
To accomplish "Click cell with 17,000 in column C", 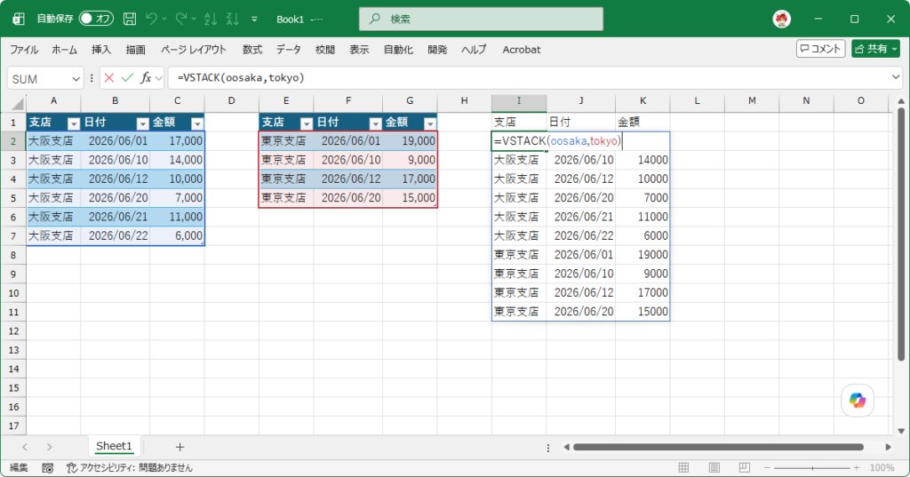I will (177, 141).
